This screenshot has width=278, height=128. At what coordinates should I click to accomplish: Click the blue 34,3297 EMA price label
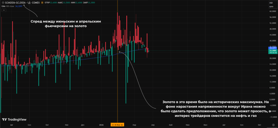273,48
